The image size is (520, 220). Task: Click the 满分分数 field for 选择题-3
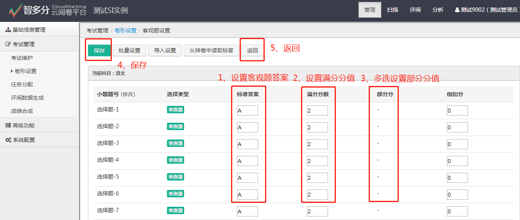click(x=317, y=144)
